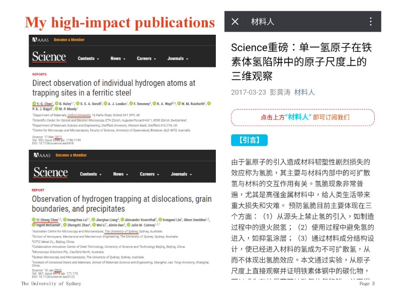The height and width of the screenshot is (297, 396).
Task: Open the ORCID icon beside Julie M. Cairney
Action: pyautogui.click(x=129, y=225)
